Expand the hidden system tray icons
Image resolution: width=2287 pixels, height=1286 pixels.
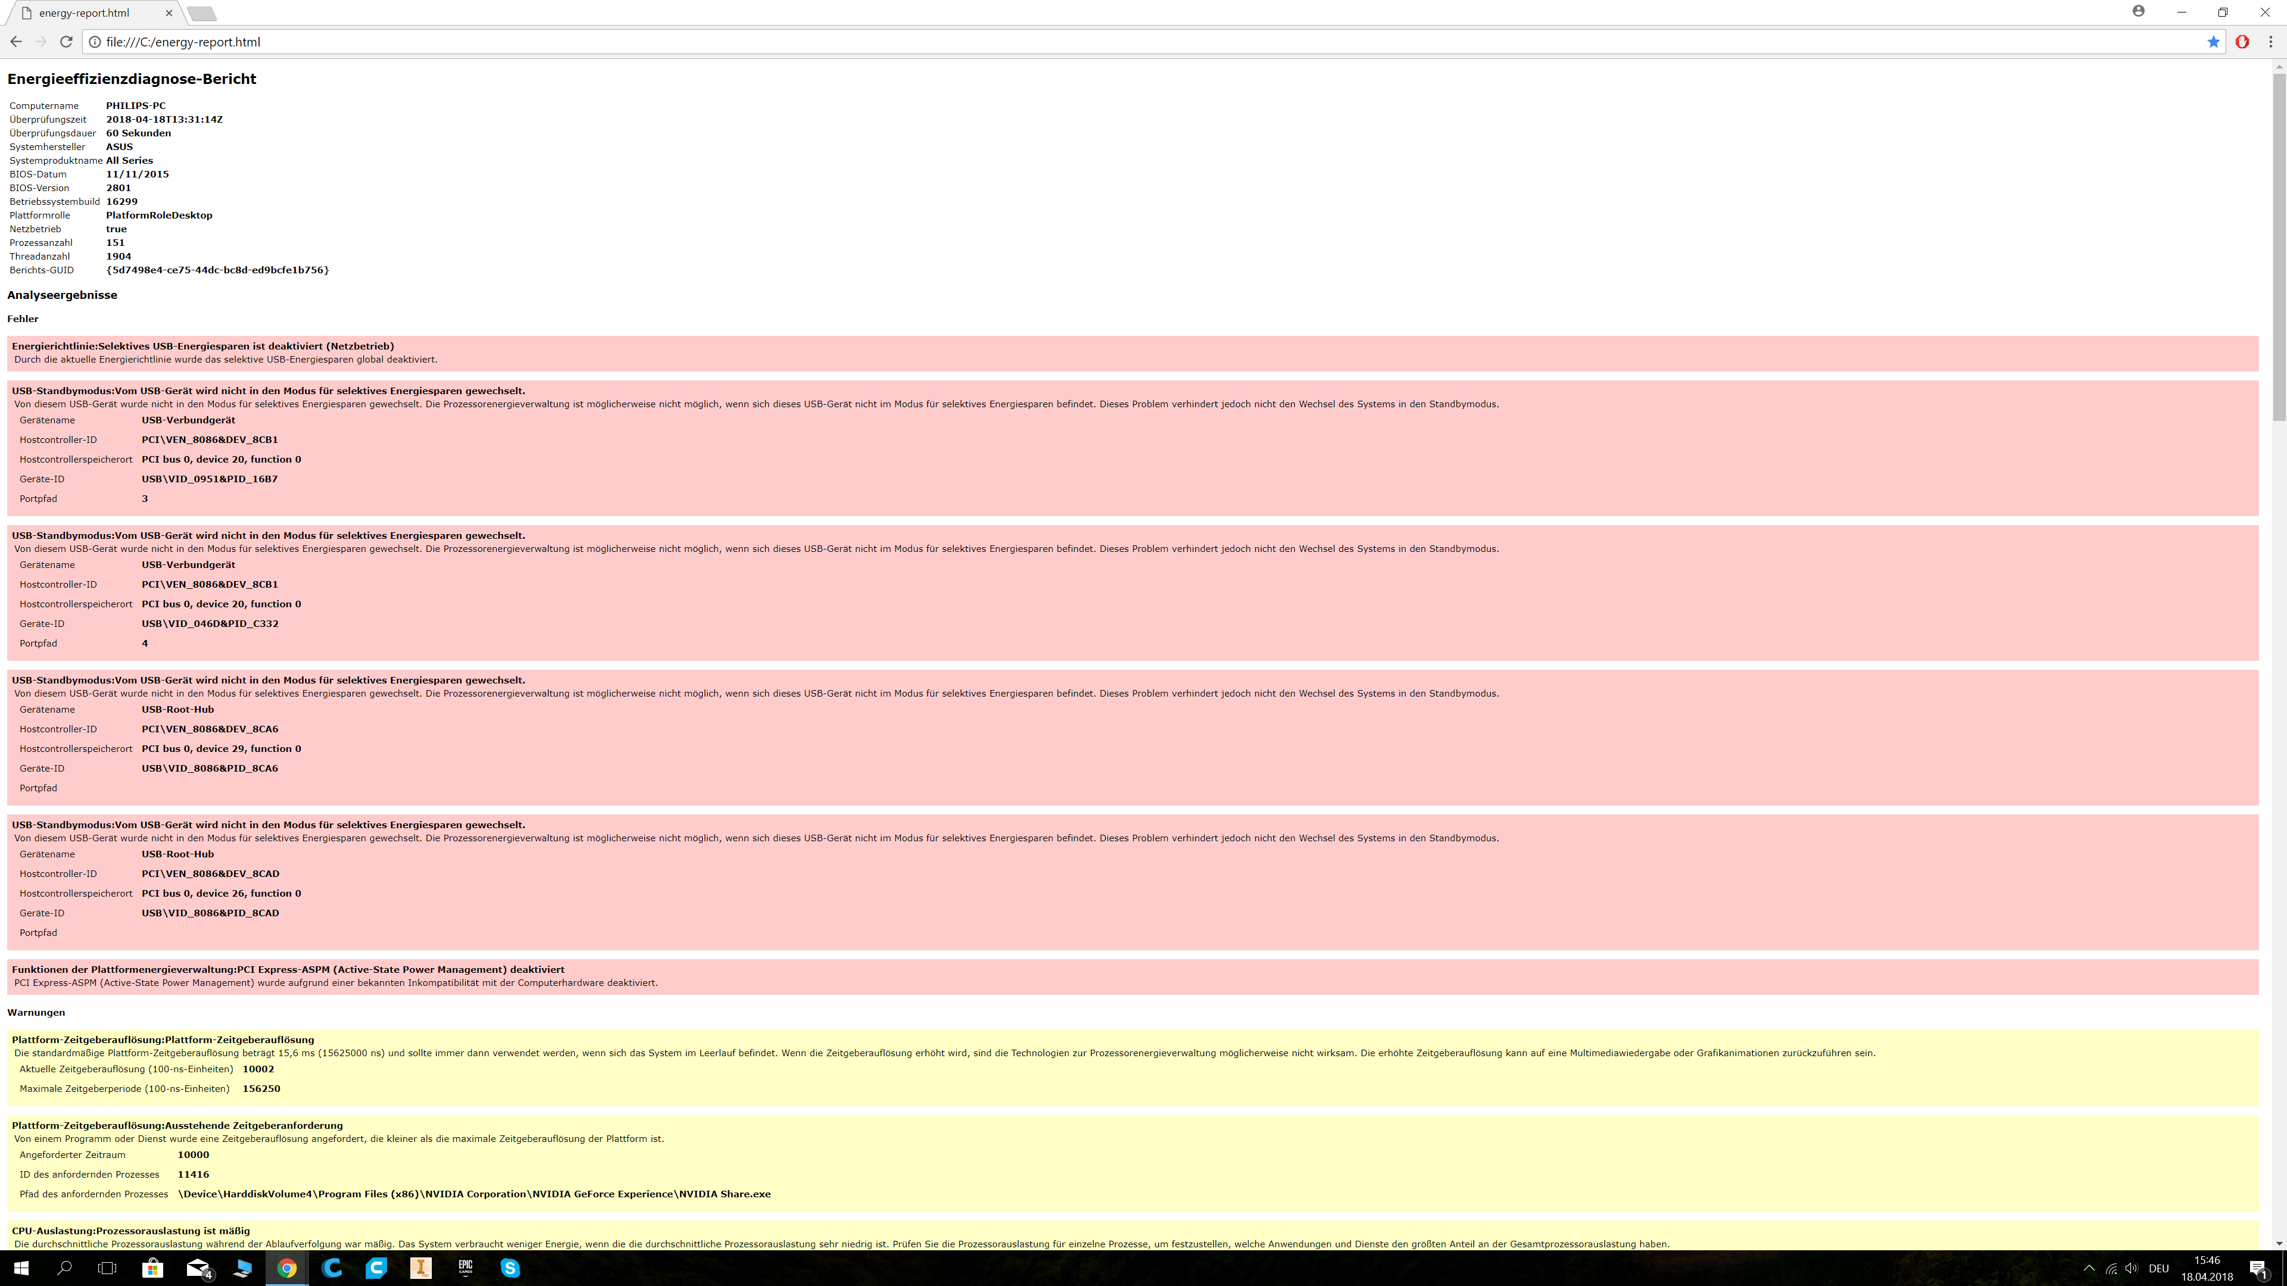click(2088, 1268)
